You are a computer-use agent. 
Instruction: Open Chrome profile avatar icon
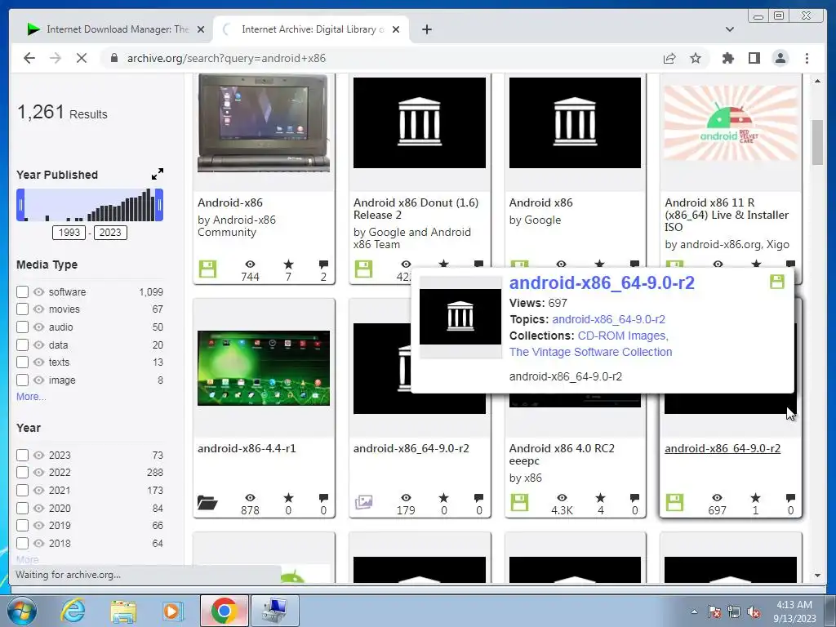(x=780, y=58)
